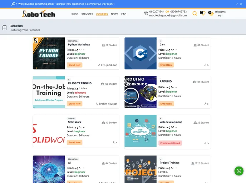Screen dimensions: 246x183
Task: Click the book icon beside Courses heading
Action: [5, 28]
